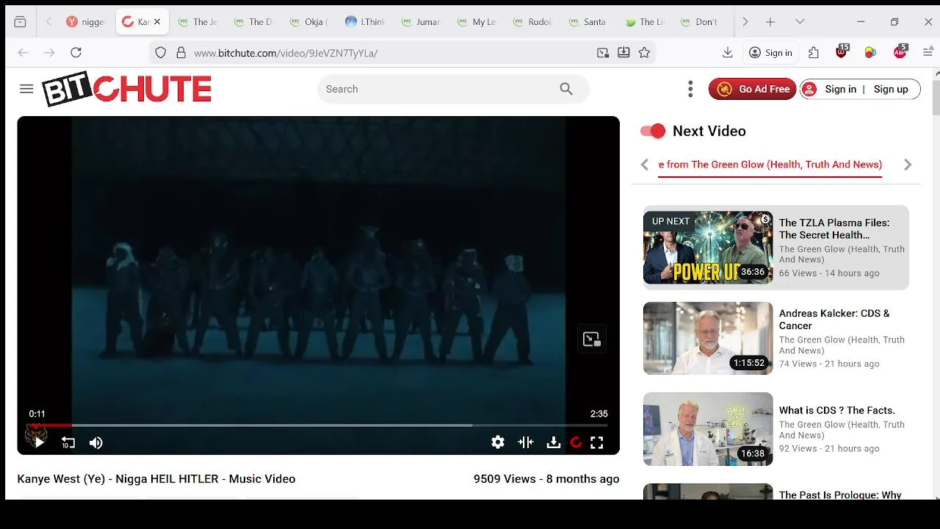Click 'The Past Is Prologue: Why' title
The width and height of the screenshot is (940, 529).
(x=840, y=494)
